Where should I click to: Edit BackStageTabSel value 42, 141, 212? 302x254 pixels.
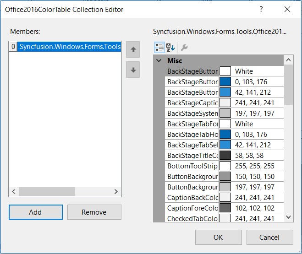[x=253, y=145]
